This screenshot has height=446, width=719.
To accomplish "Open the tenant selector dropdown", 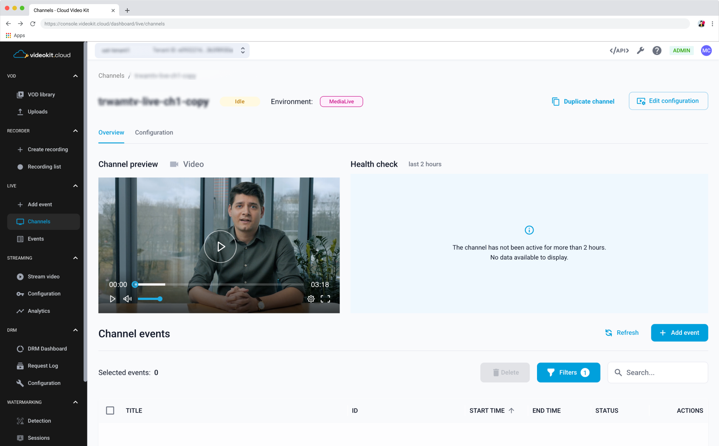I will coord(172,51).
